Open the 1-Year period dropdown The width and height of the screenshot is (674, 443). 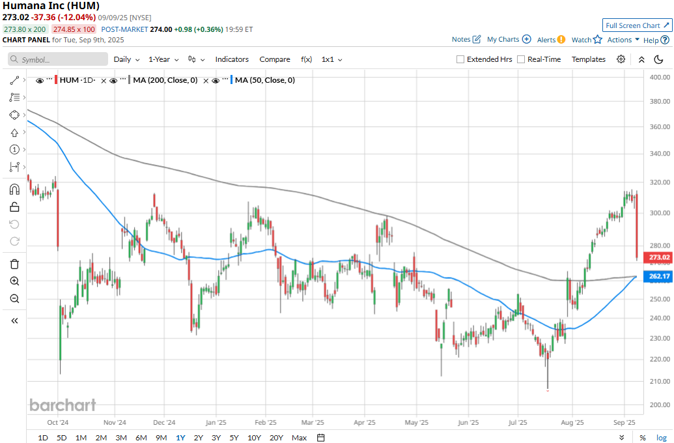(x=163, y=59)
